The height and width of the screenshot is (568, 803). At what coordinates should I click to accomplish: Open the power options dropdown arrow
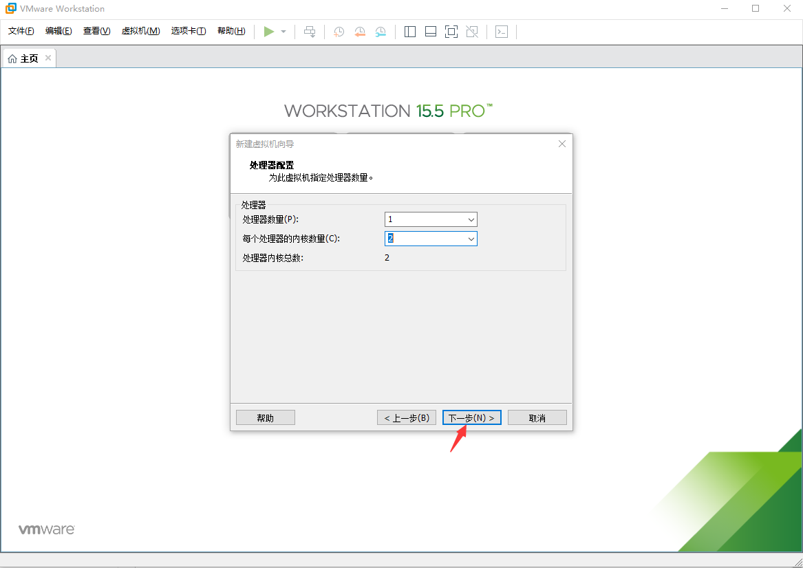283,32
